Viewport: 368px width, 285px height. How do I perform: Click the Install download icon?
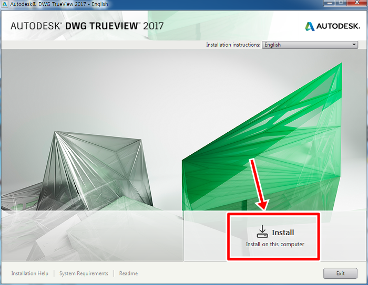click(262, 232)
